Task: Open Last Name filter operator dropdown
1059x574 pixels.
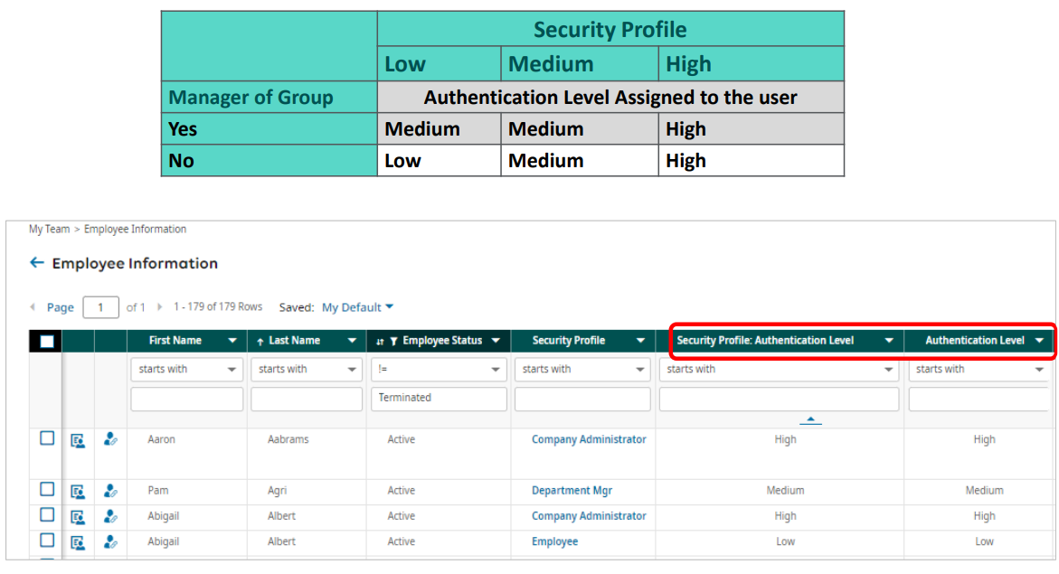Action: pos(307,370)
